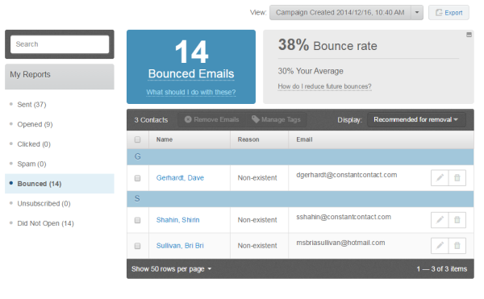Viewport: 484px width, 299px height.
Task: Click How do I reduce future bounces? link
Action: tap(324, 86)
